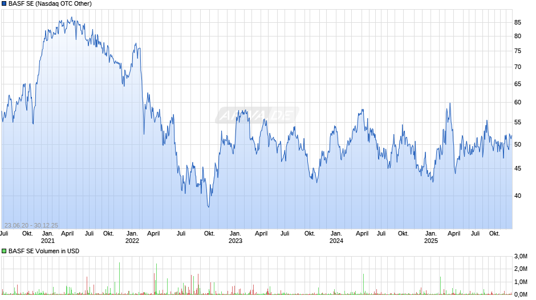Click the 85 price axis label

point(518,23)
